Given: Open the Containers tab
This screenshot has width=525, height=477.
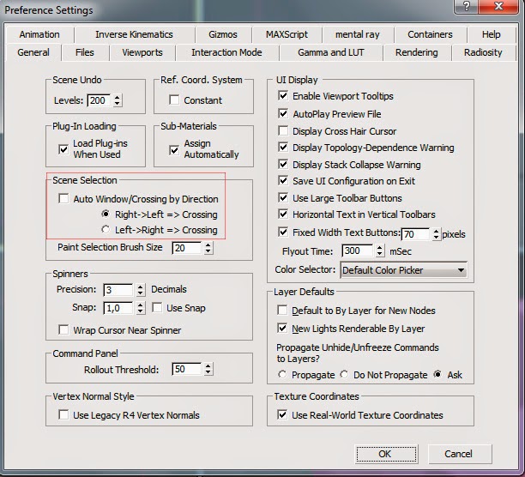Looking at the screenshot, I should 430,34.
